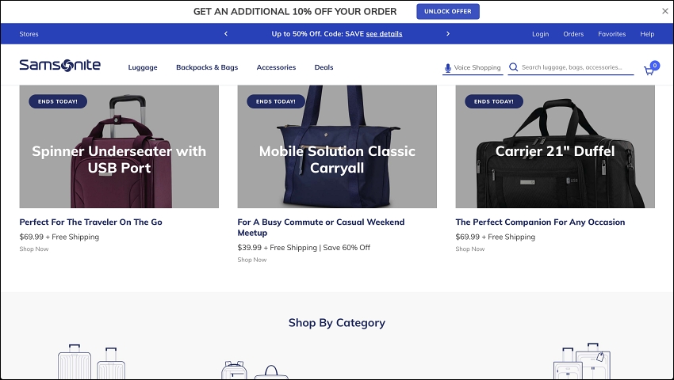Screen dimensions: 674x380
Task: Click the backpack category illustration
Action: 234,370
